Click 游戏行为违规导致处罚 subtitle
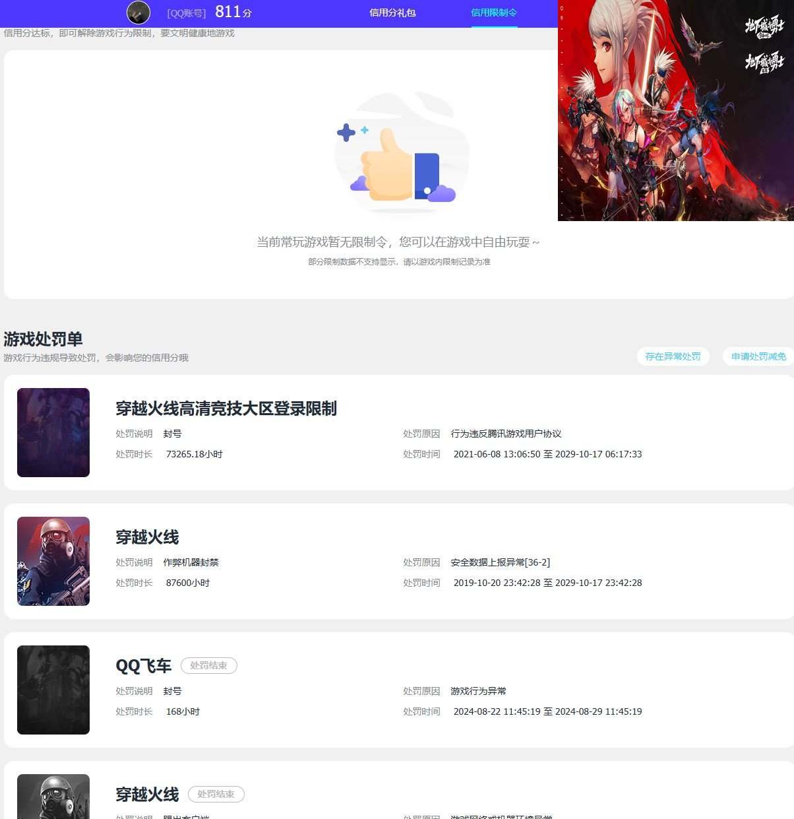 tap(96, 358)
